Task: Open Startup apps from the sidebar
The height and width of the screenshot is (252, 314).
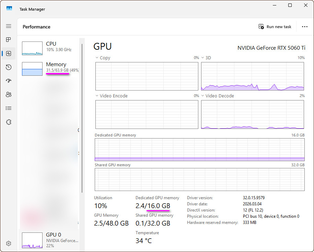Action: point(9,81)
